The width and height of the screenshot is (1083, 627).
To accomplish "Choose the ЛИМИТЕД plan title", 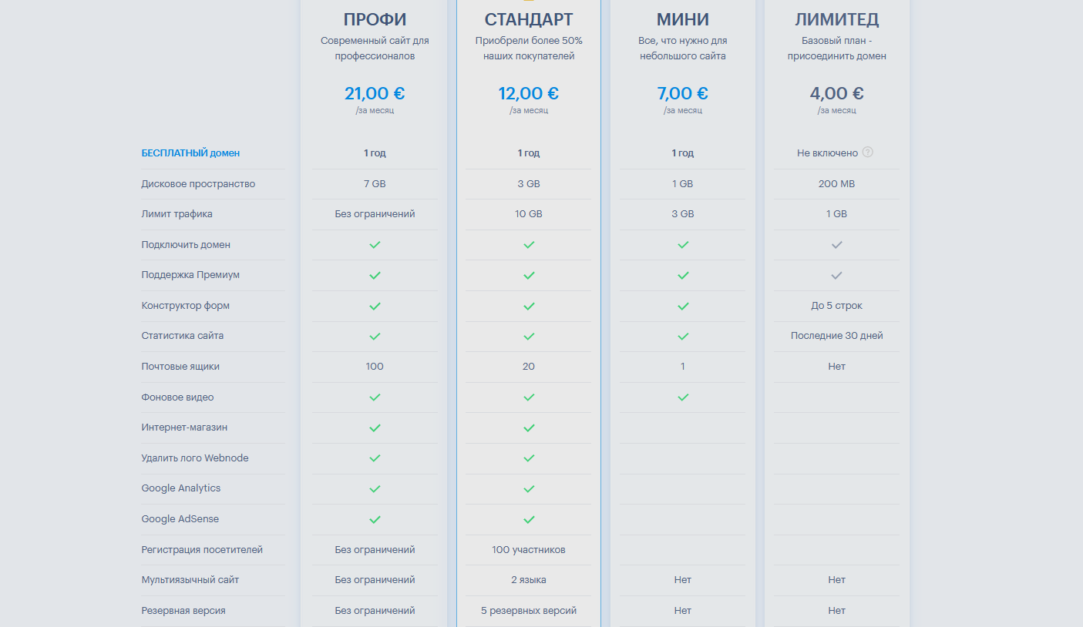I will tap(837, 19).
